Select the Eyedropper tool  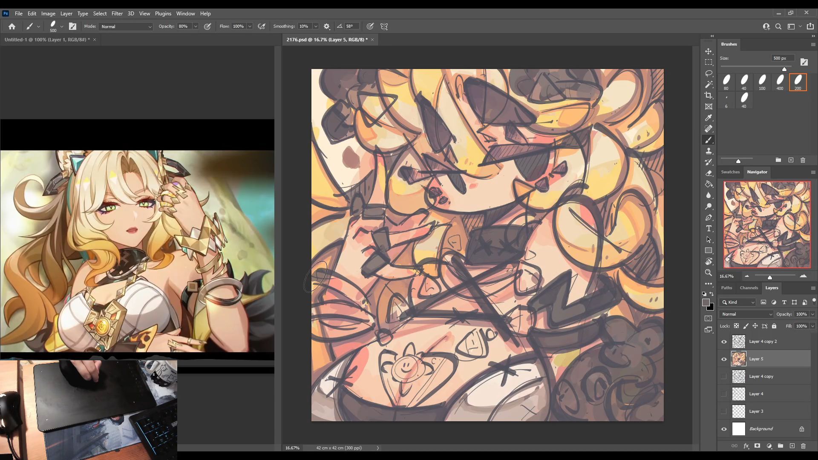(709, 118)
